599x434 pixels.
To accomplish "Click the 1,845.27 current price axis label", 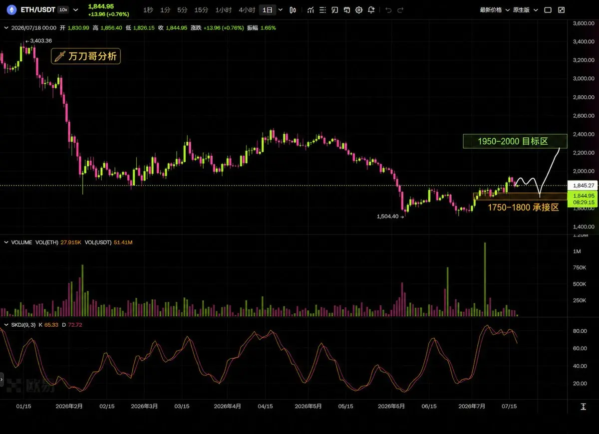I will [584, 185].
